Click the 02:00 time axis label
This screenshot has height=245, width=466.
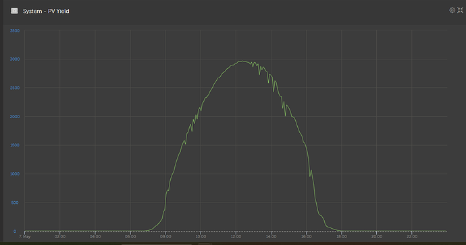(x=59, y=236)
